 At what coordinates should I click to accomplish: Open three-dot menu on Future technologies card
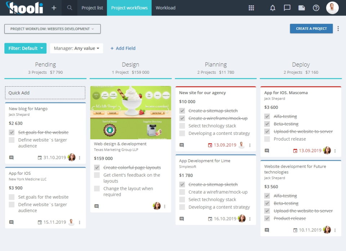click(x=335, y=230)
